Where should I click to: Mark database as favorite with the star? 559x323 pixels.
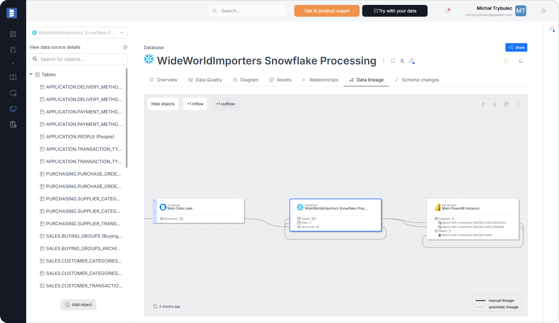coord(506,61)
